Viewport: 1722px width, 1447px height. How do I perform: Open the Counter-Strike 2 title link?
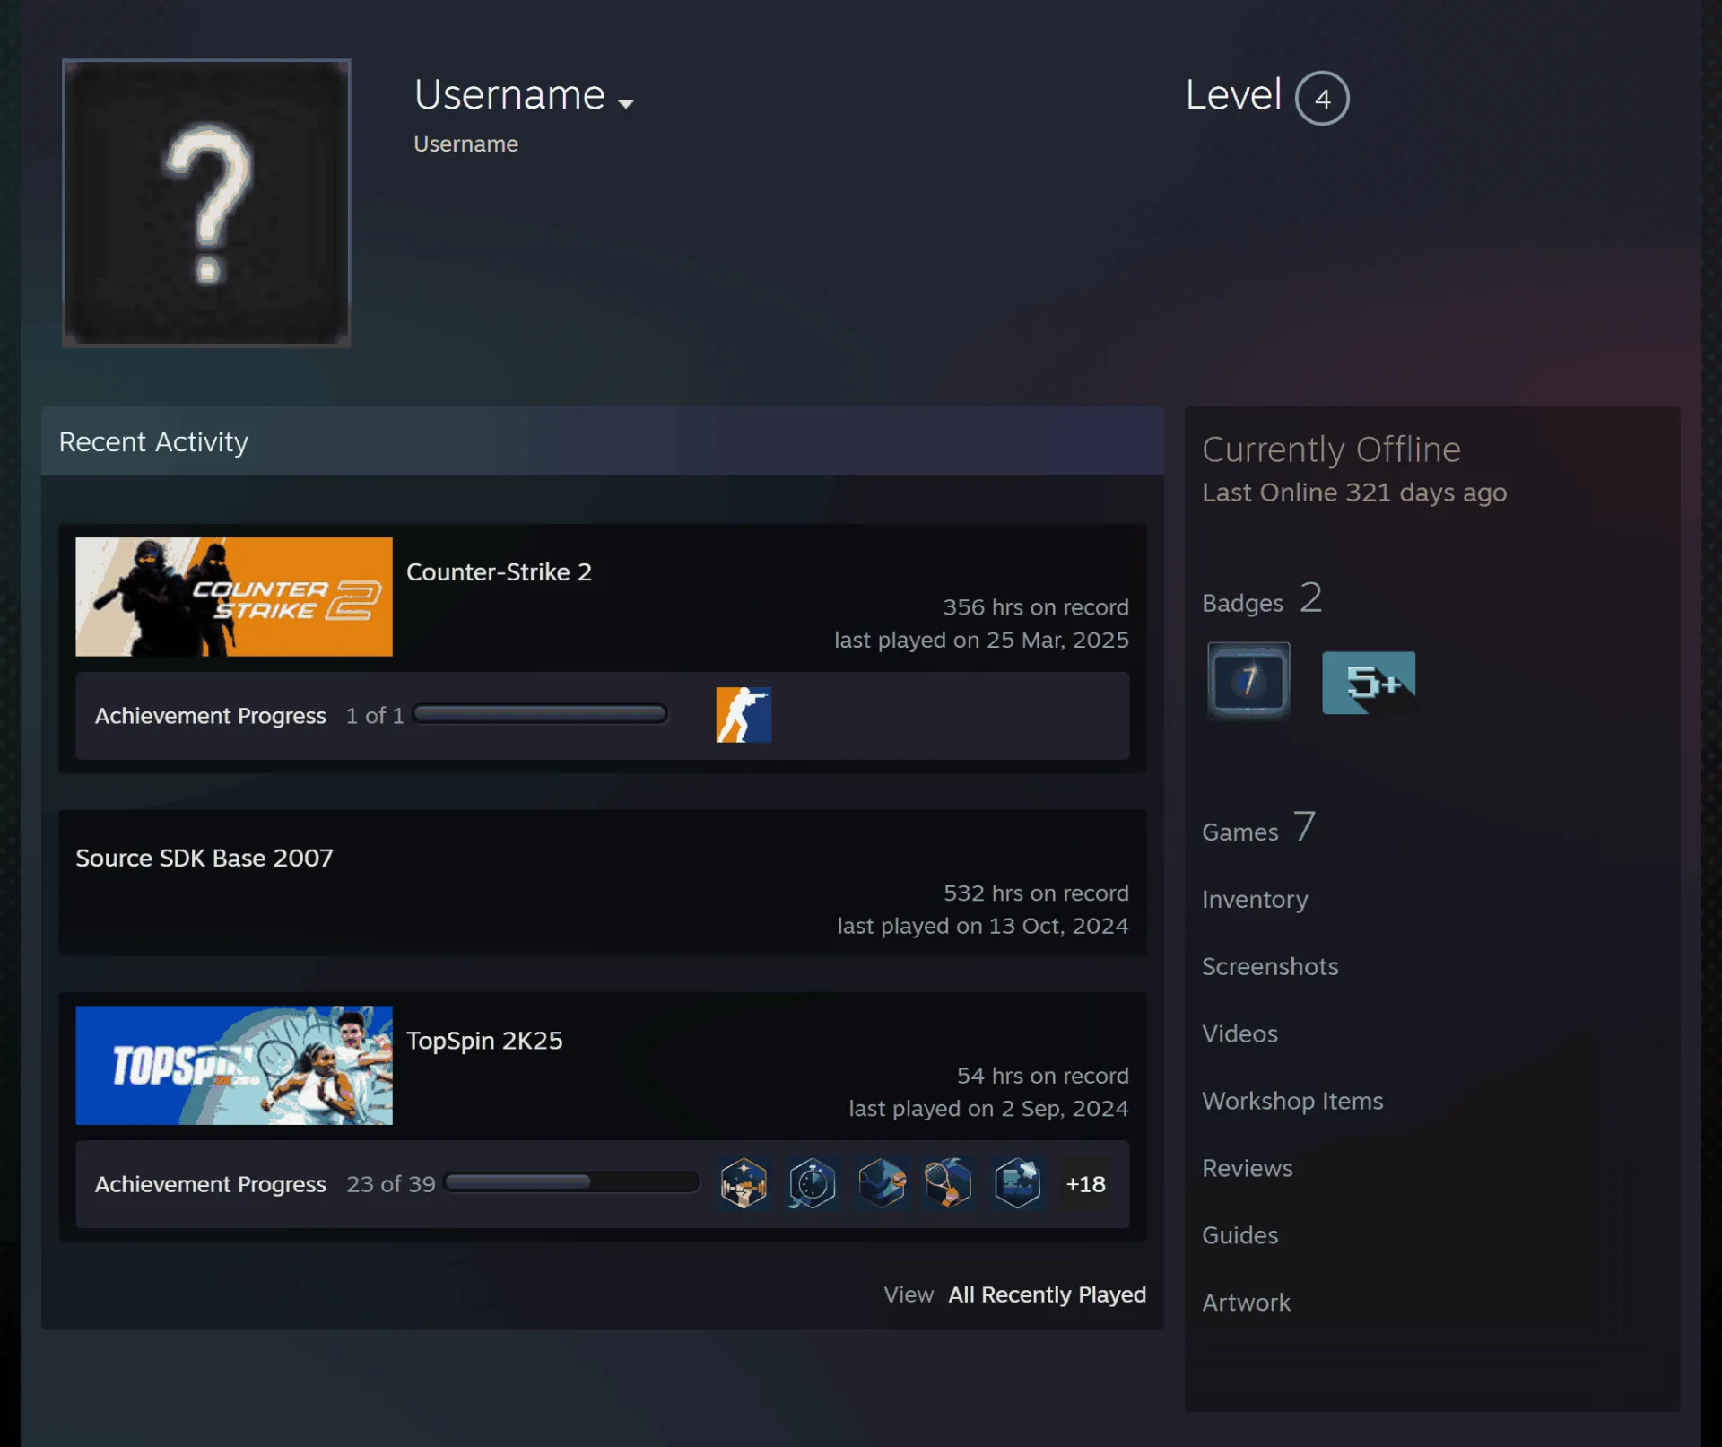499,571
